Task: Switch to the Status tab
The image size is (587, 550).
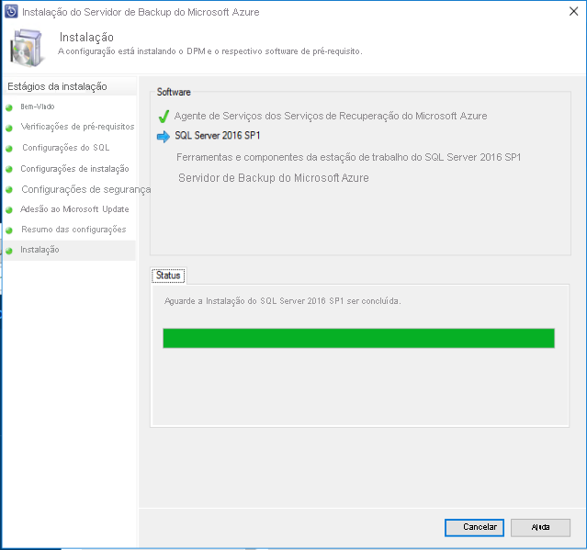Action: click(168, 275)
